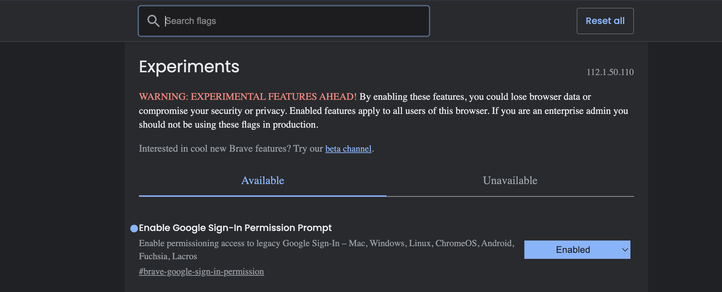Follow the #brave-google-sign-in-permission link
This screenshot has height=292, width=722.
(x=201, y=272)
